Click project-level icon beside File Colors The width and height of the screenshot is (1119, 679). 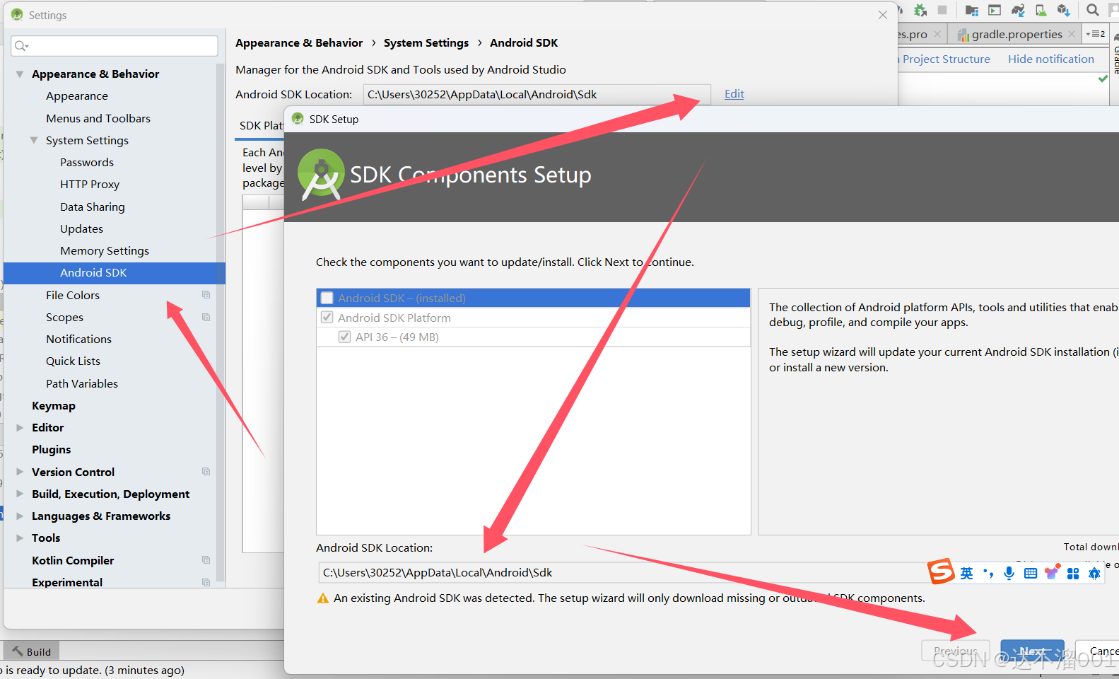[x=206, y=295]
